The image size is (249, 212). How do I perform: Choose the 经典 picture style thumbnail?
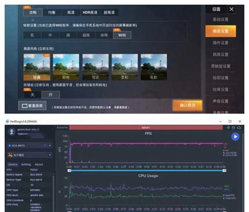tap(37, 67)
